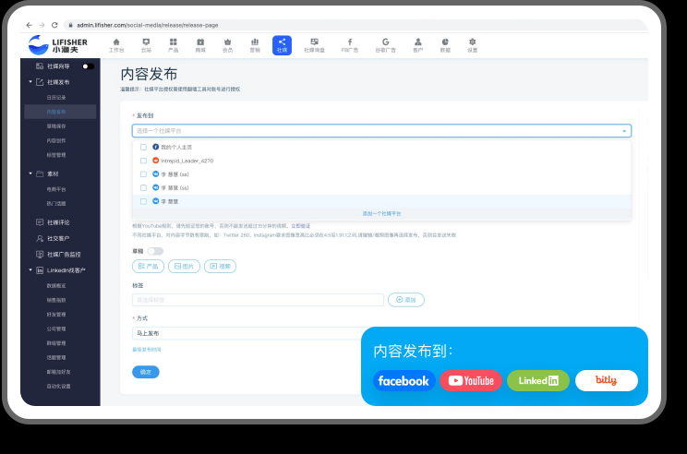Click the 立即验证 YouTube verification link
The image size is (687, 454).
coord(301,226)
